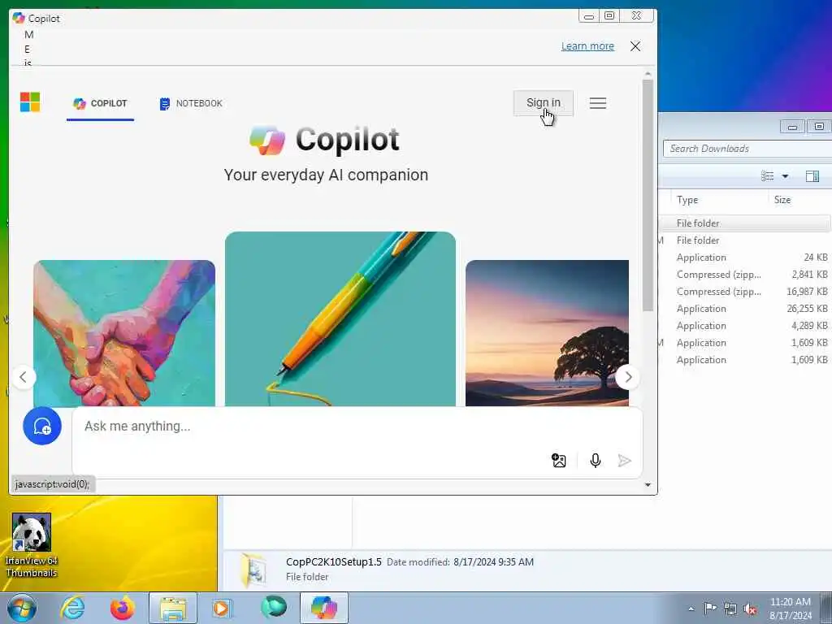Minimize the Explorer Downloads window
The image size is (832, 624).
click(x=792, y=127)
